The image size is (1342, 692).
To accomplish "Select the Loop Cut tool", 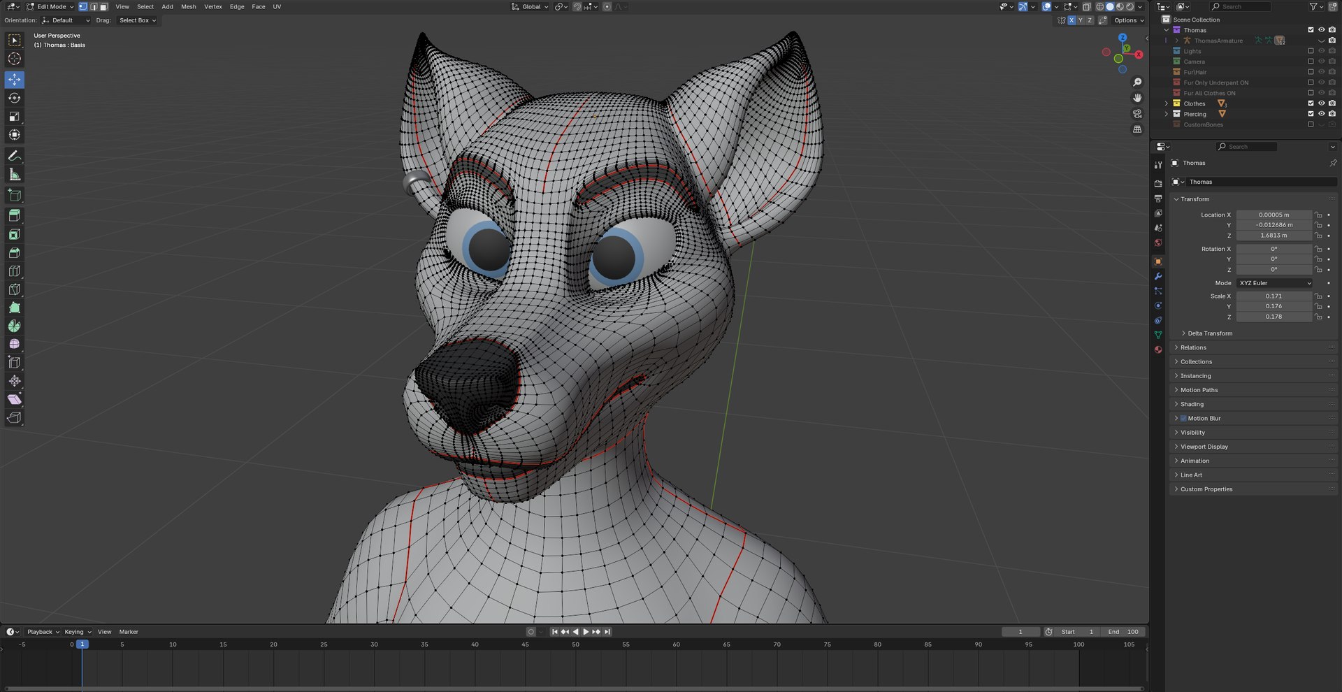I will [15, 271].
